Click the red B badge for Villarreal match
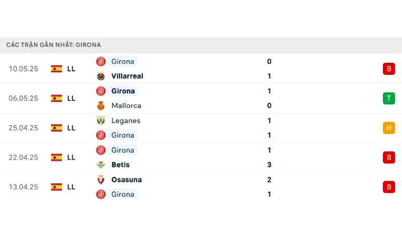Viewport: 402px width, 226px height. click(389, 69)
